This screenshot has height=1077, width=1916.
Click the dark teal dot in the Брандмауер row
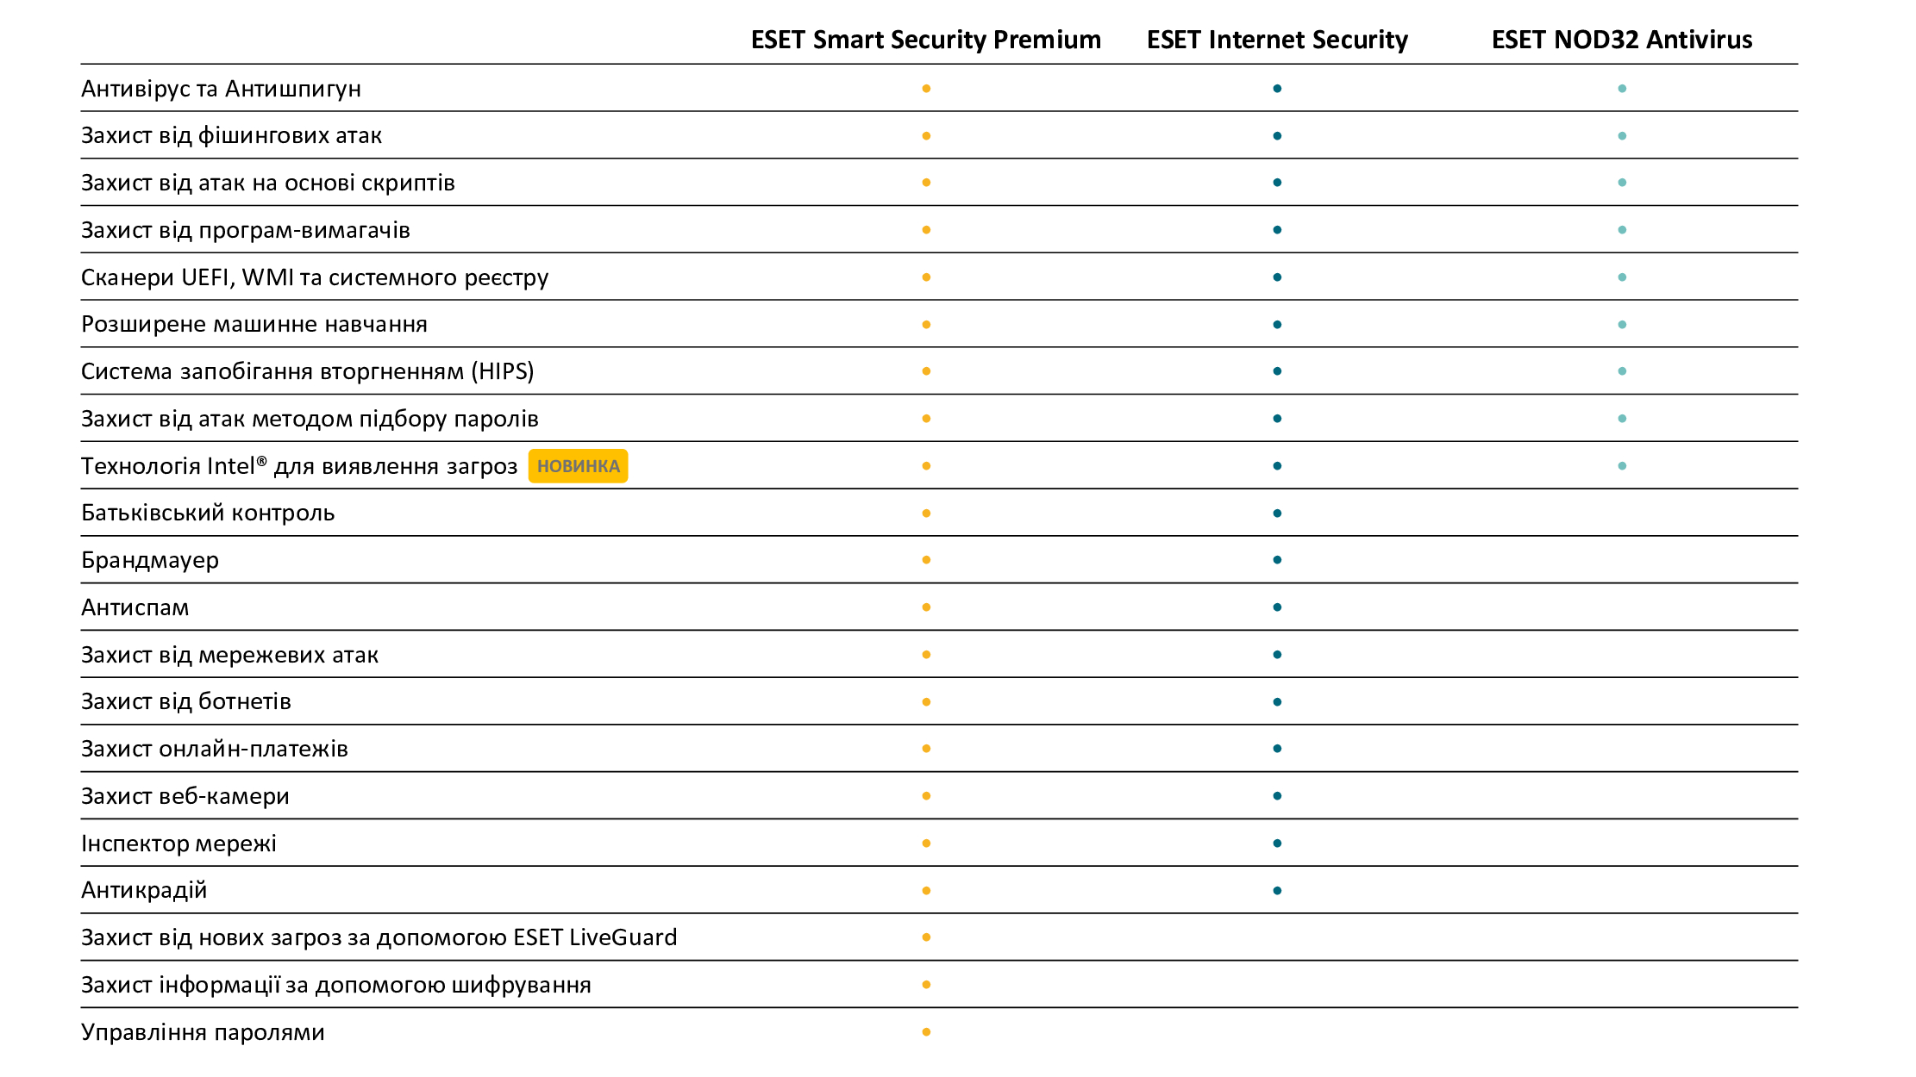click(1277, 560)
